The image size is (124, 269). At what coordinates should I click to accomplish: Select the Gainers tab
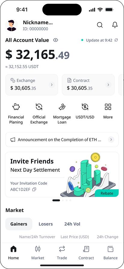click(19, 224)
